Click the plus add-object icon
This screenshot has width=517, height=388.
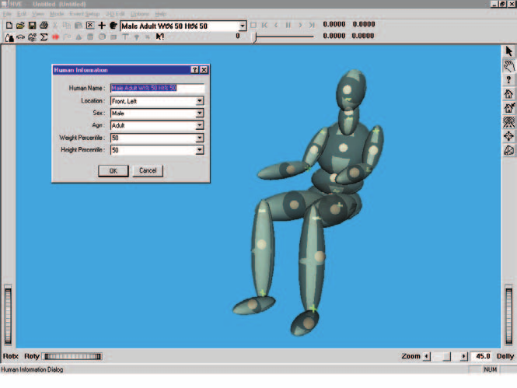pyautogui.click(x=102, y=26)
